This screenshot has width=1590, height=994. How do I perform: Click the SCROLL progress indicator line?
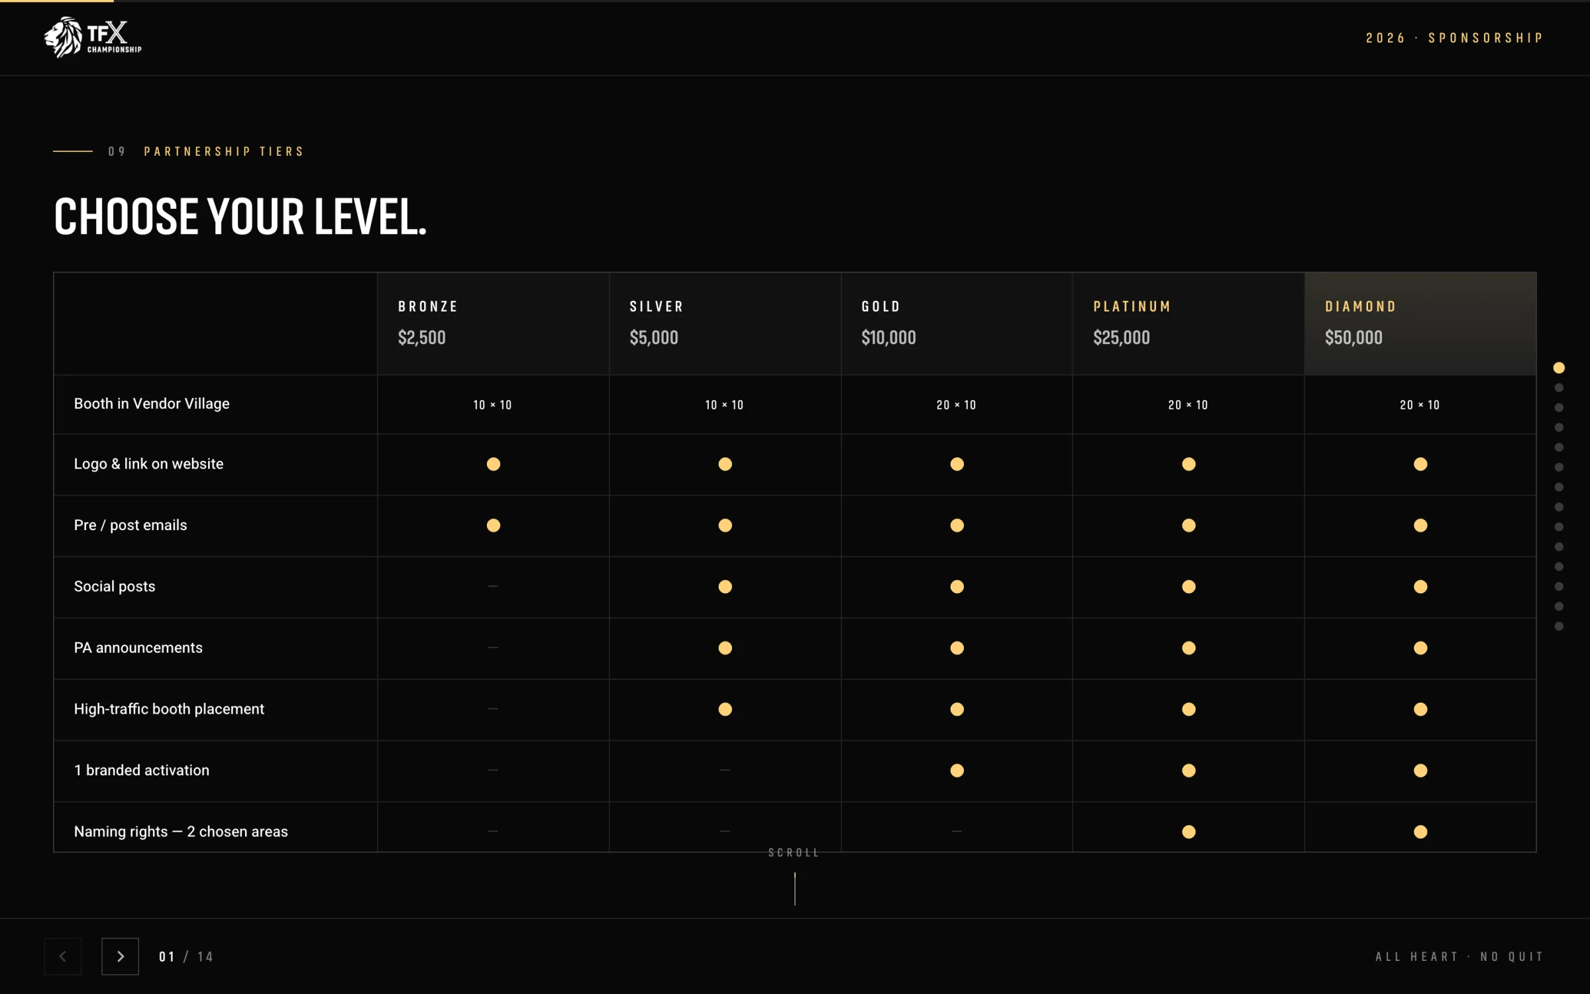tap(795, 888)
